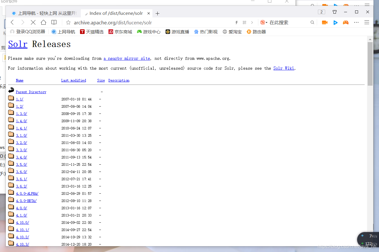379x252 pixels.
Task: Open the 1.4.1/ directory link
Action: pyautogui.click(x=22, y=128)
